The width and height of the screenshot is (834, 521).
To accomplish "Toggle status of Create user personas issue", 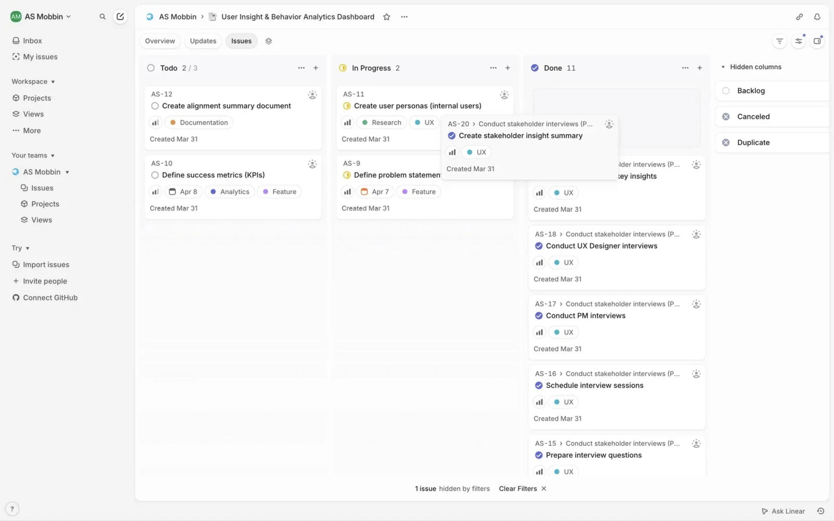I will 347,106.
